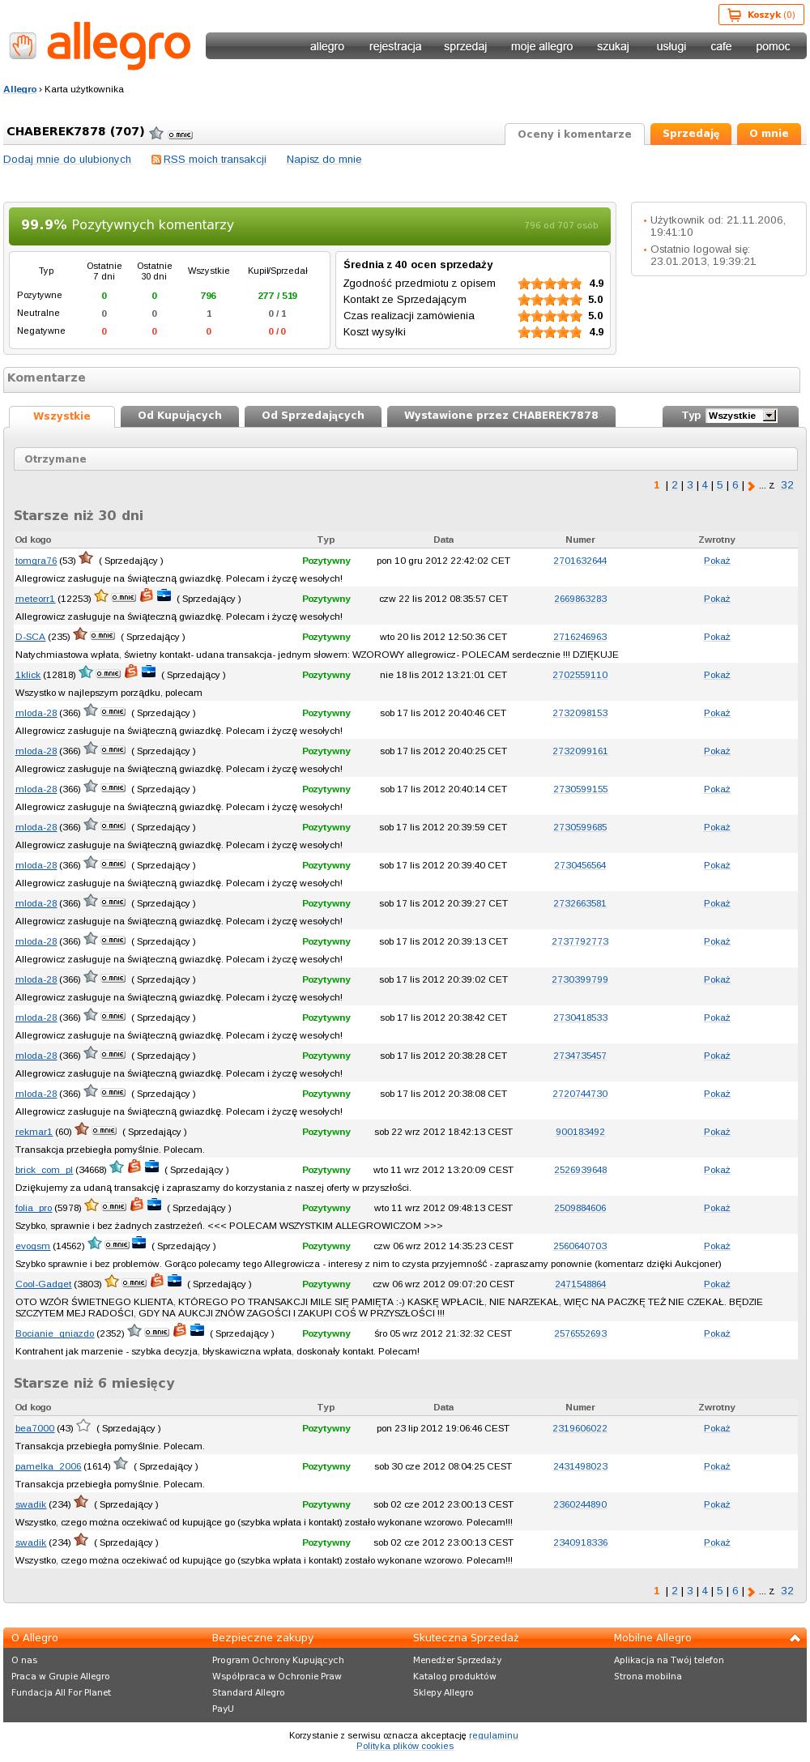Screen dimensions: 810x1762
Task: Open the 'rejestracja' menu item
Action: coord(395,46)
